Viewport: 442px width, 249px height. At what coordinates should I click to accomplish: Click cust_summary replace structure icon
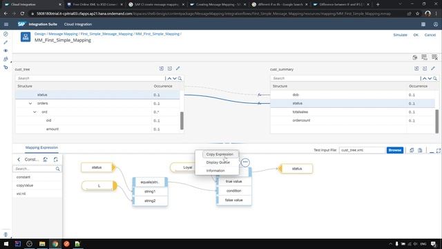[x=416, y=68]
